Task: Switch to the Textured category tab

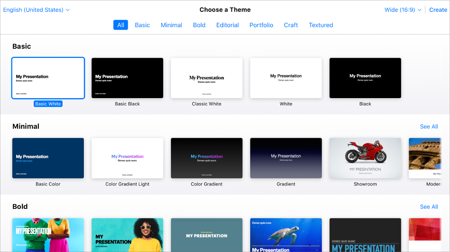Action: point(321,25)
